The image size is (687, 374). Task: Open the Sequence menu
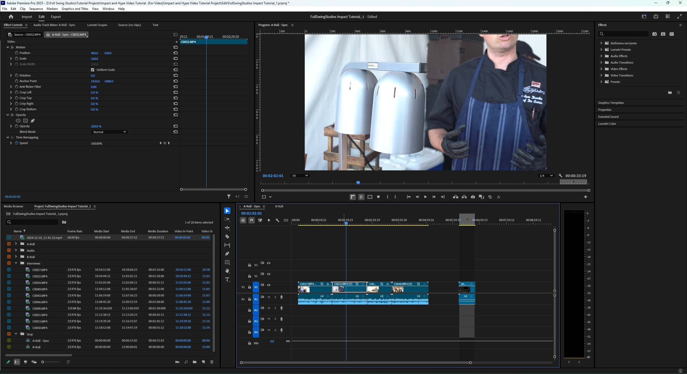pyautogui.click(x=36, y=9)
